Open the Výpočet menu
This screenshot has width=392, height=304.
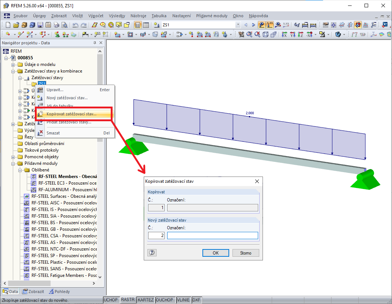(96, 16)
